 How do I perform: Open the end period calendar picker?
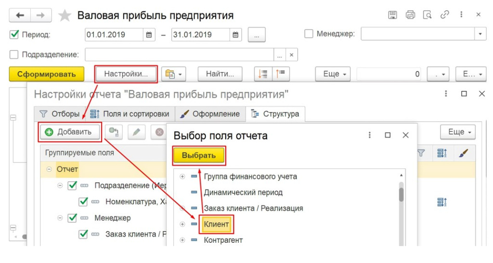(235, 35)
